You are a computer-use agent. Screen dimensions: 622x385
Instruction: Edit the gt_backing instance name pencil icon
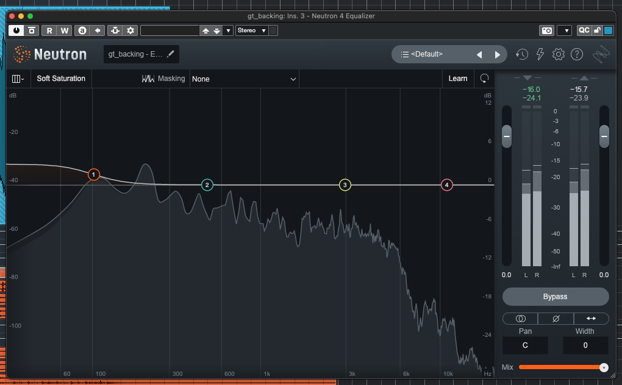[x=171, y=54]
